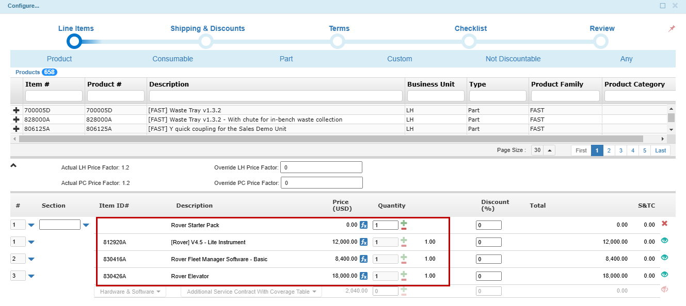Viewport: 686px width, 306px height.
Task: Expand Additional Service Contract With Coverage Table dropdown
Action: coord(251,292)
